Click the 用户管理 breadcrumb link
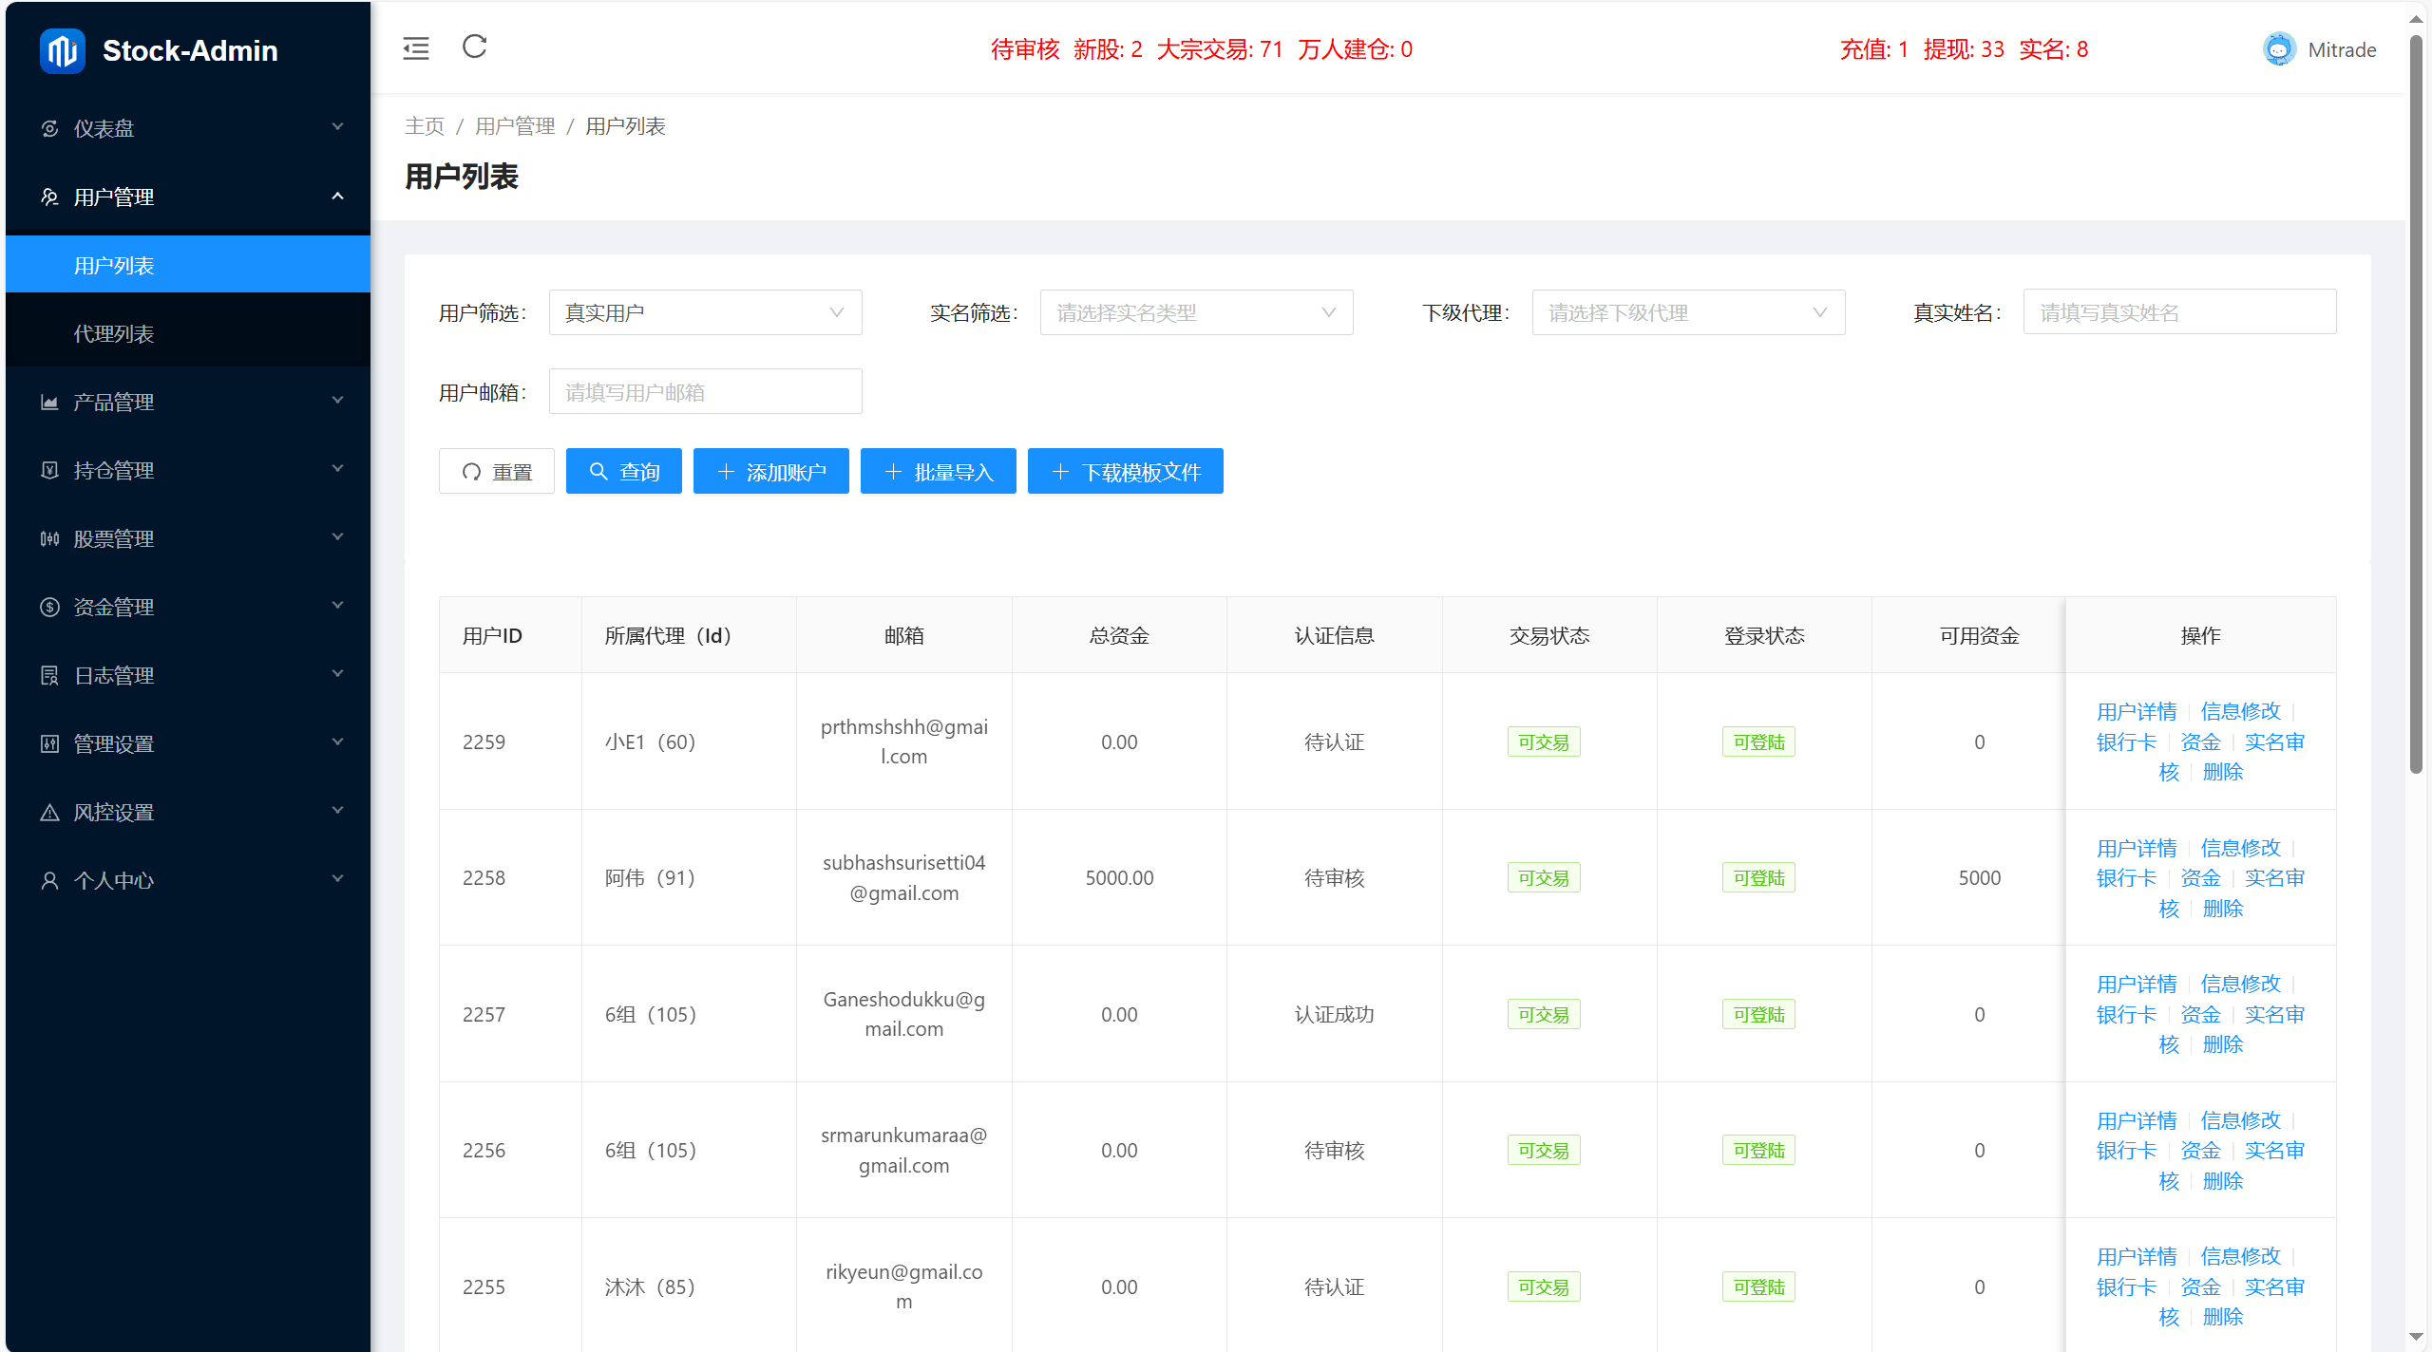Screen dimensions: 2432x1352 (x=515, y=125)
